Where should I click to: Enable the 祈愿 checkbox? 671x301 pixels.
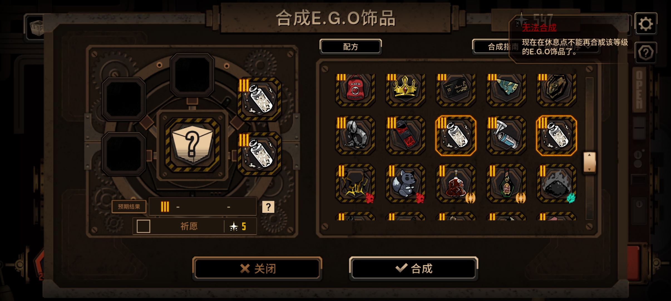tap(144, 226)
